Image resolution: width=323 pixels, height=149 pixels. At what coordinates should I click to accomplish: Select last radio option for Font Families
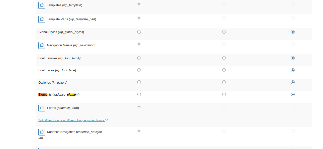coord(293,58)
